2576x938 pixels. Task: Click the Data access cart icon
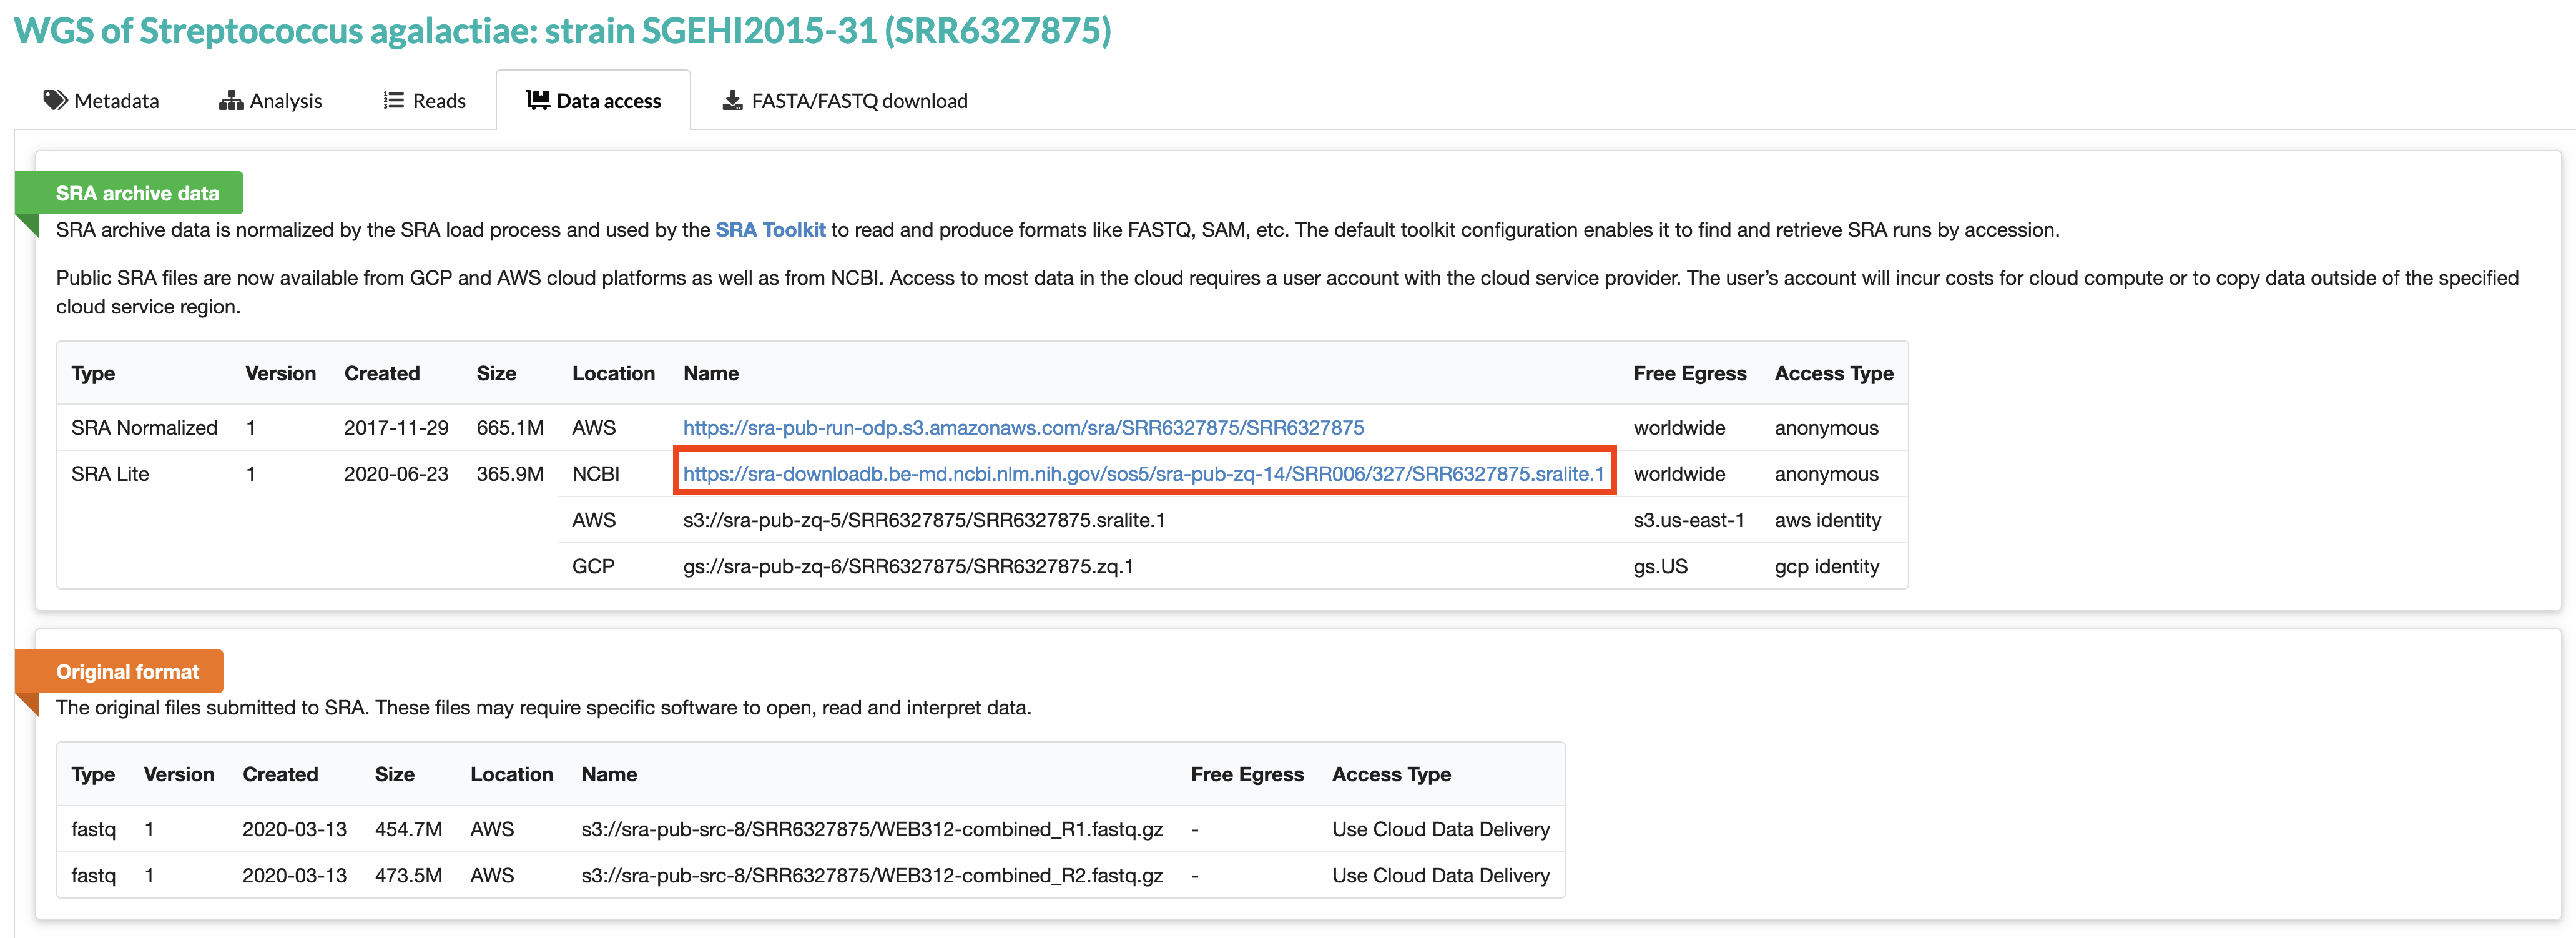538,100
